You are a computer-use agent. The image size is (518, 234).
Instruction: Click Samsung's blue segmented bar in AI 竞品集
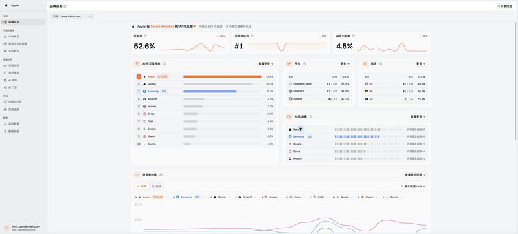point(357,136)
